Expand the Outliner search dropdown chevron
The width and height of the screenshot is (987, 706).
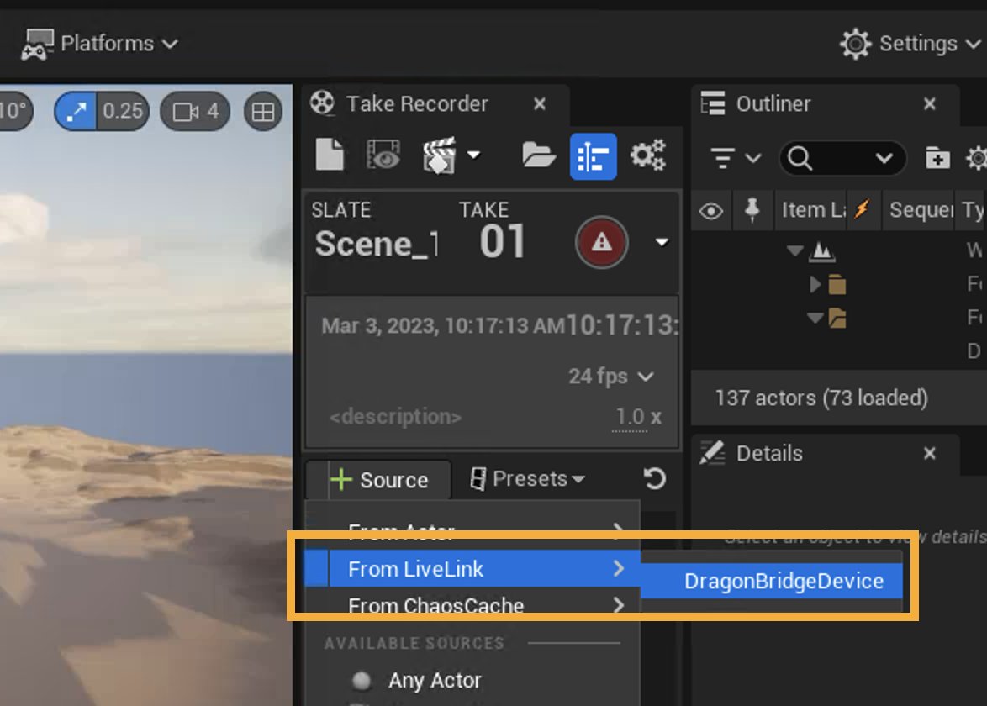point(884,158)
